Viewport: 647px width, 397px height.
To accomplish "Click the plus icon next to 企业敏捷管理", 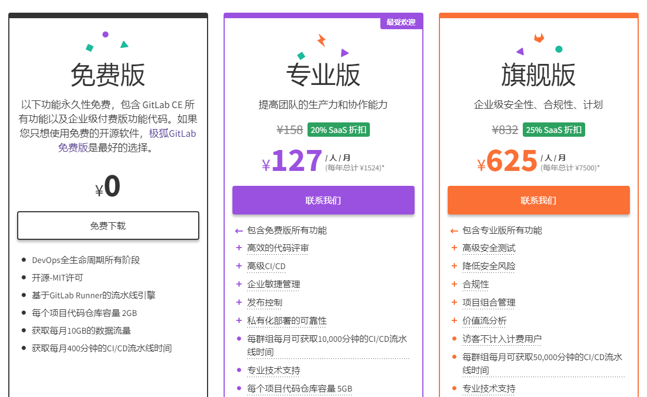I will pos(239,285).
